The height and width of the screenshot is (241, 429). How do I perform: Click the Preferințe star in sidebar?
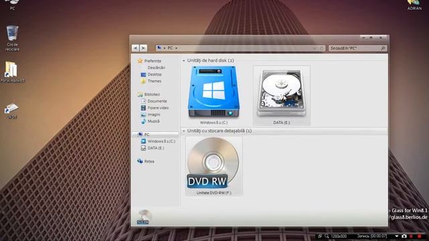coord(140,61)
